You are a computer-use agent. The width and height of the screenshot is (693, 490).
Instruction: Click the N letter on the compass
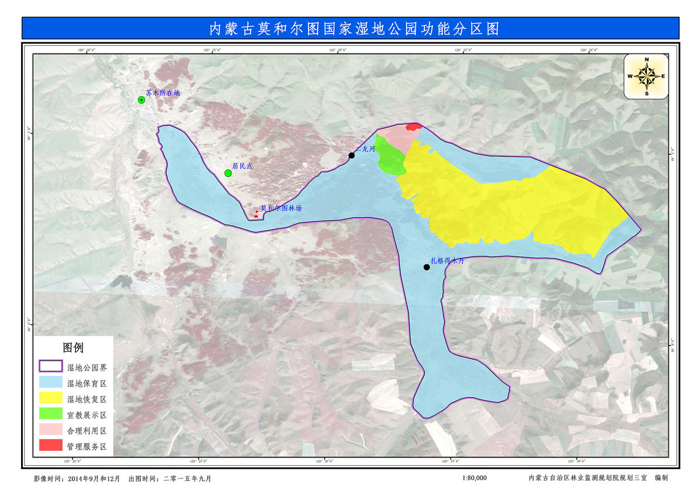coord(646,59)
